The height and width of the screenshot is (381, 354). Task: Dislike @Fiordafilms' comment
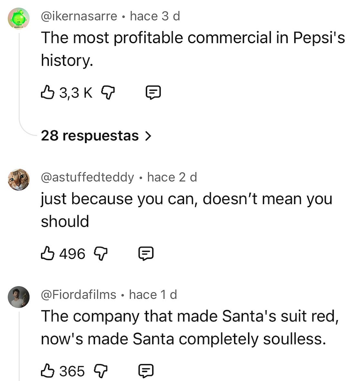(100, 371)
